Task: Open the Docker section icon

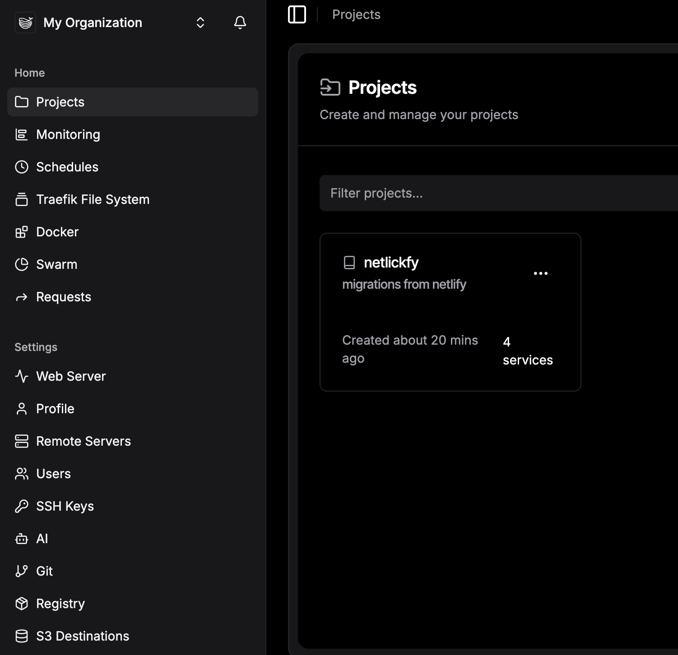Action: (22, 232)
